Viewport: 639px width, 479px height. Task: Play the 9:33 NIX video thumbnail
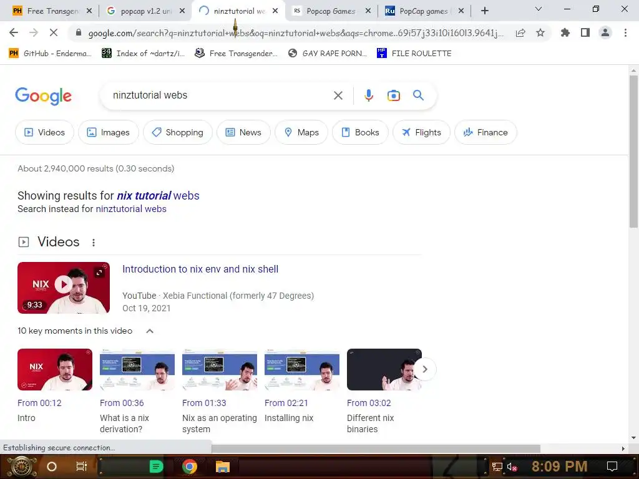[x=64, y=288]
